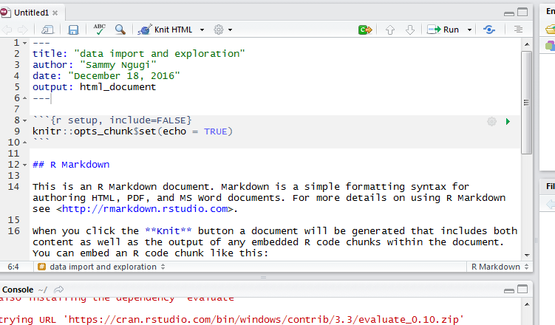
Task: Click console scrollbar up arrow
Action: click(x=527, y=304)
